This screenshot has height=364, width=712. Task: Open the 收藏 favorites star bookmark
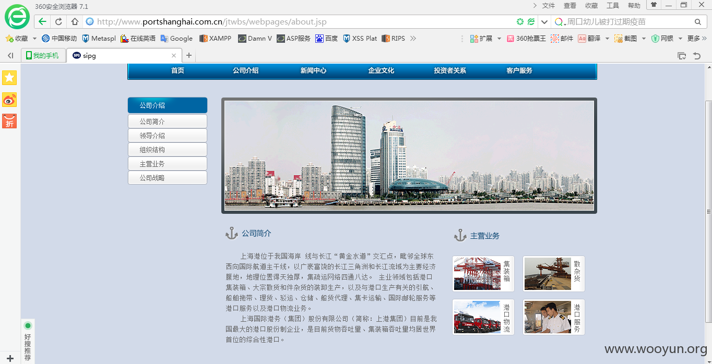pyautogui.click(x=16, y=38)
